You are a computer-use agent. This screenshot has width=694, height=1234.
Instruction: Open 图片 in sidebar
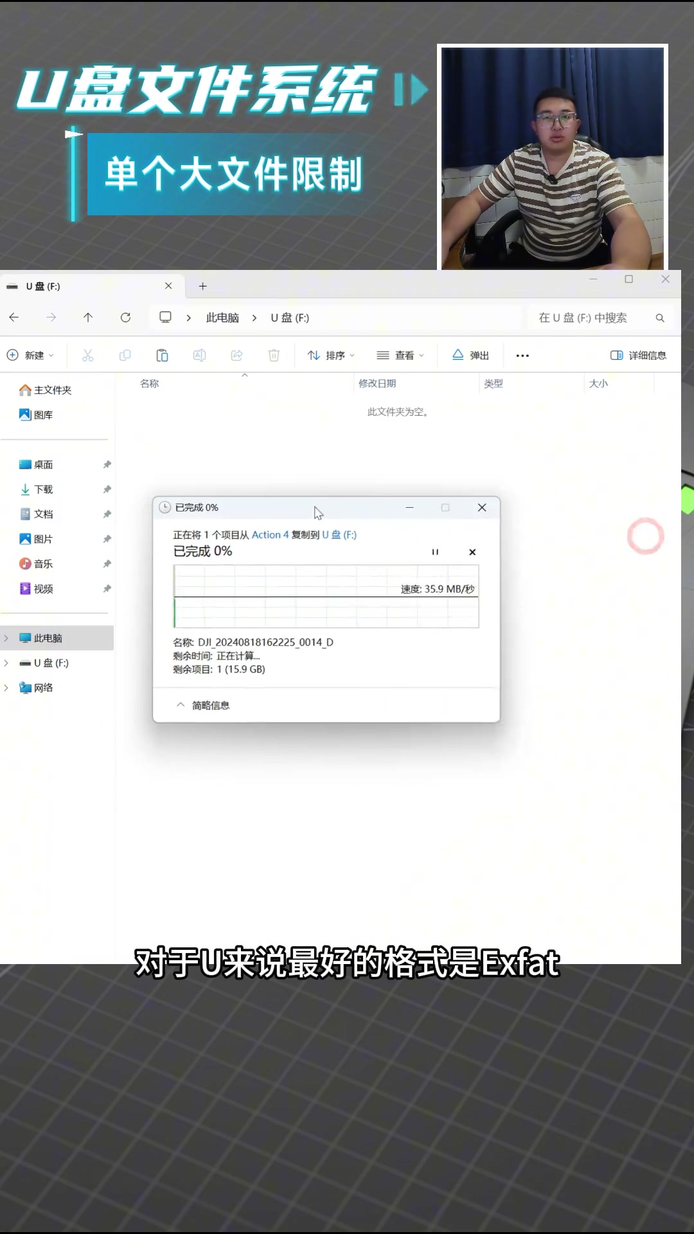click(36, 539)
